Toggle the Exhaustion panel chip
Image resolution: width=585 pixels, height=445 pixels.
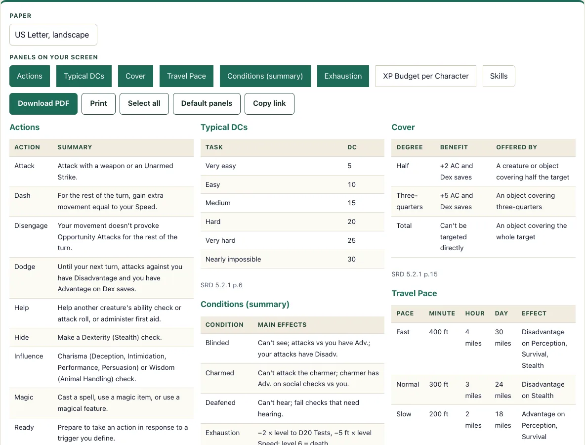click(x=343, y=76)
